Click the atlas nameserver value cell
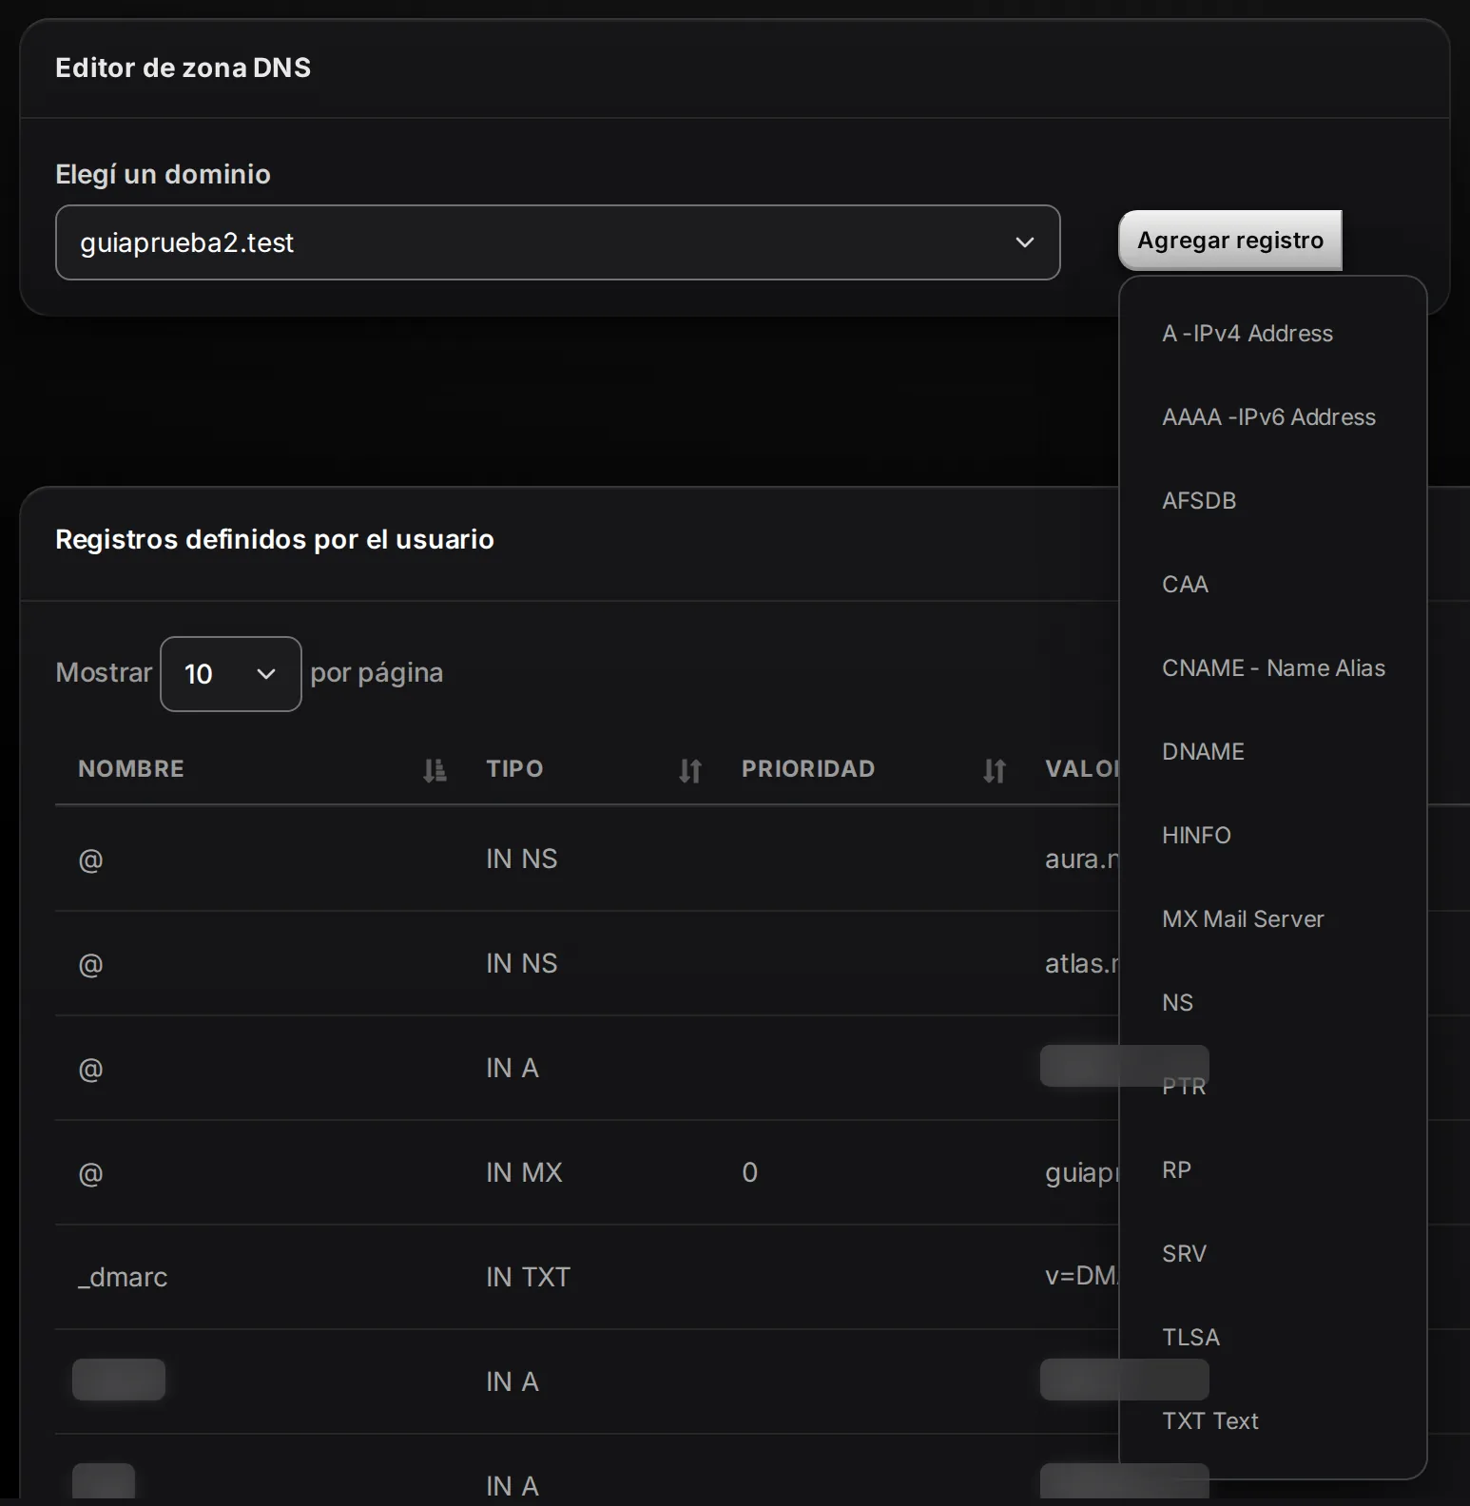The width and height of the screenshot is (1470, 1506). 1082,963
